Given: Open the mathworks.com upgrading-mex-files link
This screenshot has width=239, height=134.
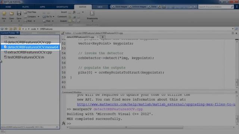Looking at the screenshot, I should click(156, 104).
